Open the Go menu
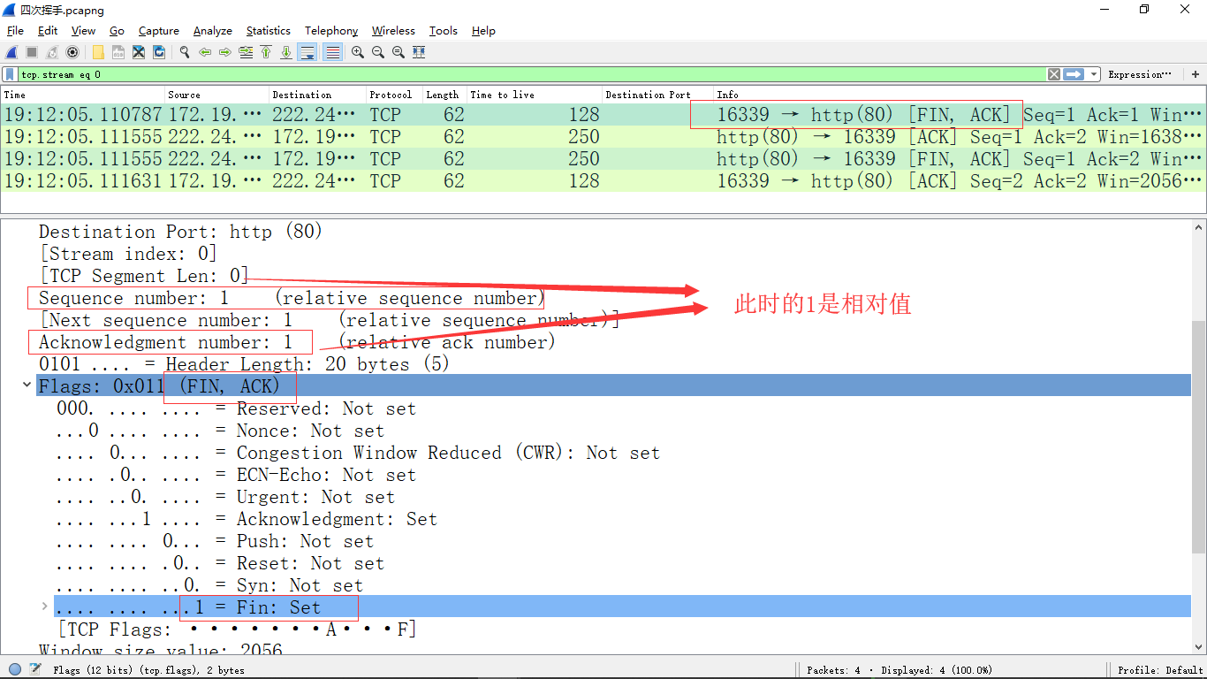1207x679 pixels. pyautogui.click(x=117, y=31)
